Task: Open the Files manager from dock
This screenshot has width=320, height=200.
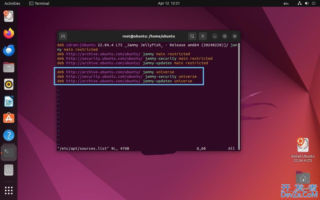Action: (9, 67)
